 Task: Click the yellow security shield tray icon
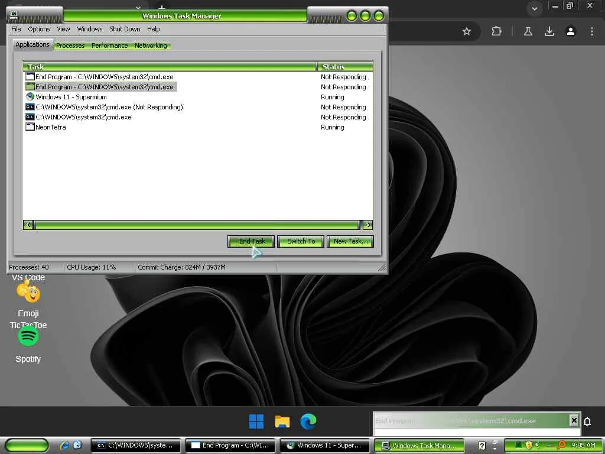(529, 445)
